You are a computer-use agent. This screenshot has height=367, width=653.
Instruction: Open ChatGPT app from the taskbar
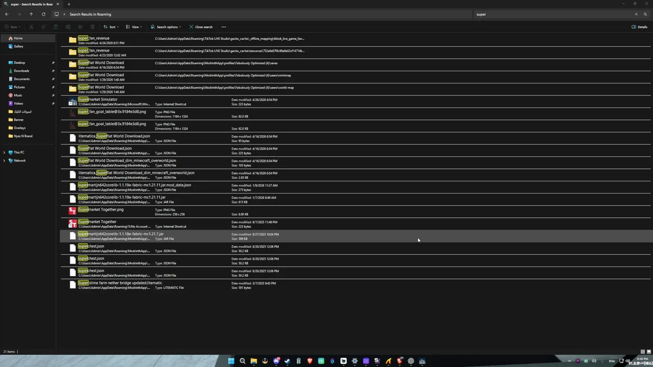[411, 361]
